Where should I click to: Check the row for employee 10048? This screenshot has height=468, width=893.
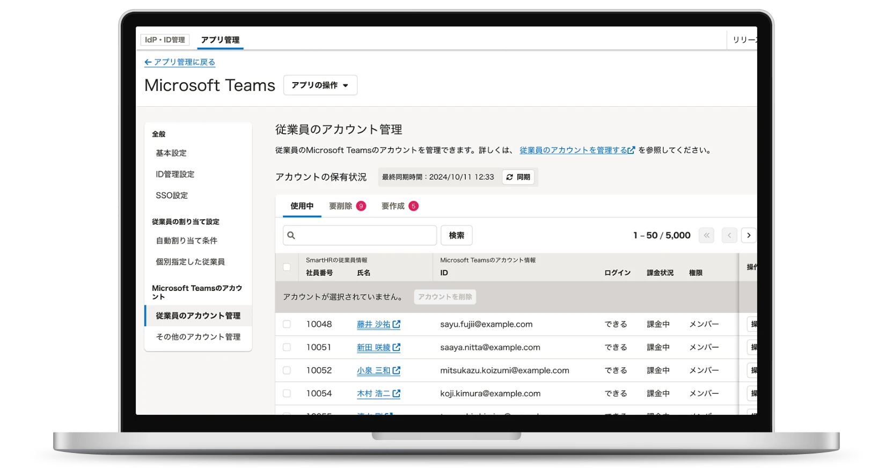[x=287, y=324]
